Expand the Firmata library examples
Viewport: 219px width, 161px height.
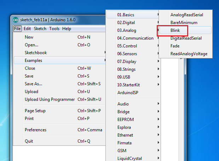(133, 143)
